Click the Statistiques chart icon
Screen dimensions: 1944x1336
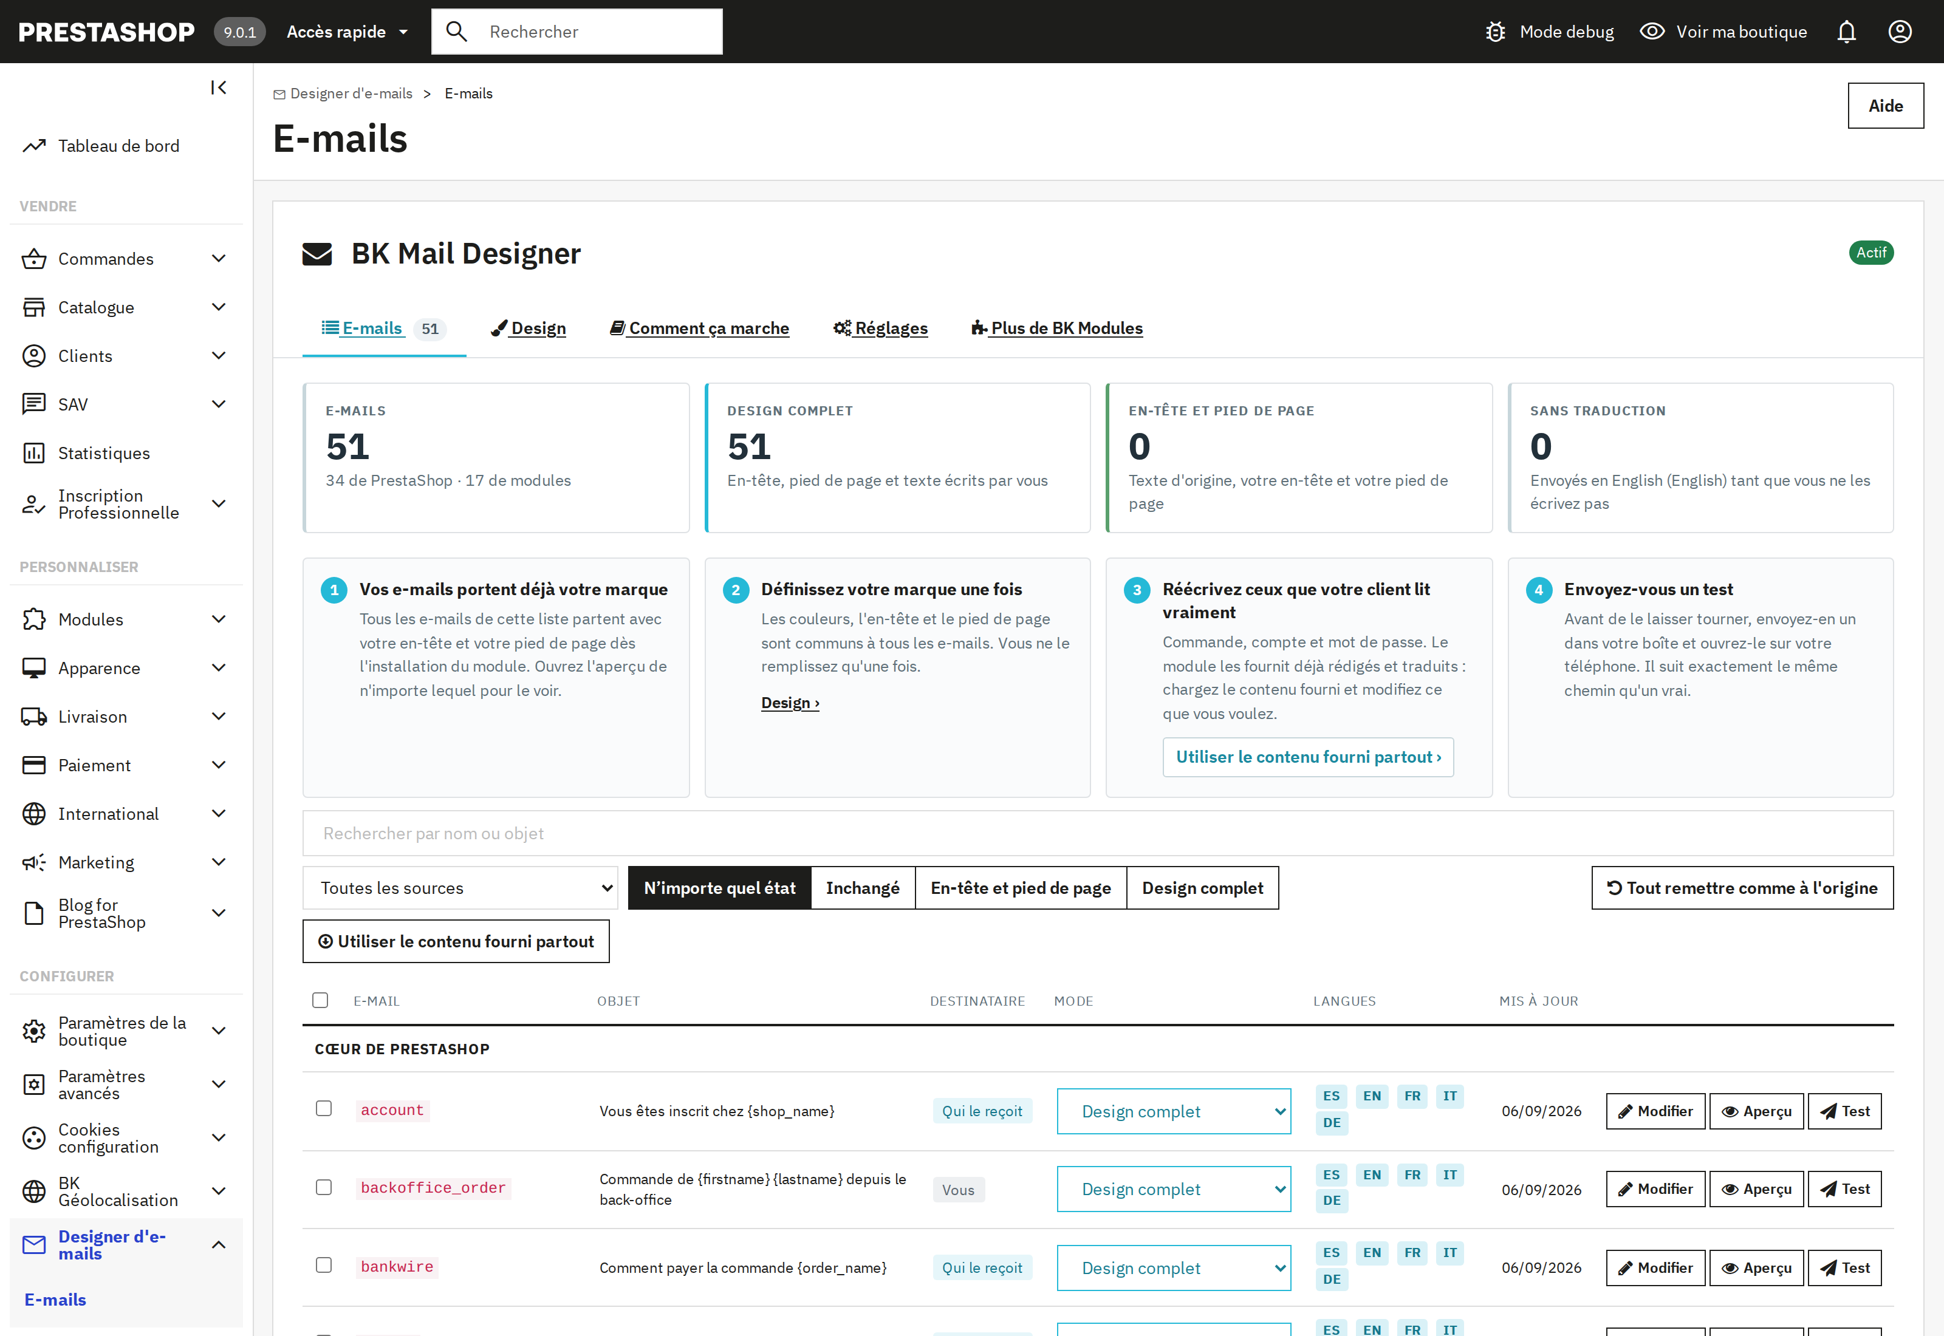click(x=35, y=453)
